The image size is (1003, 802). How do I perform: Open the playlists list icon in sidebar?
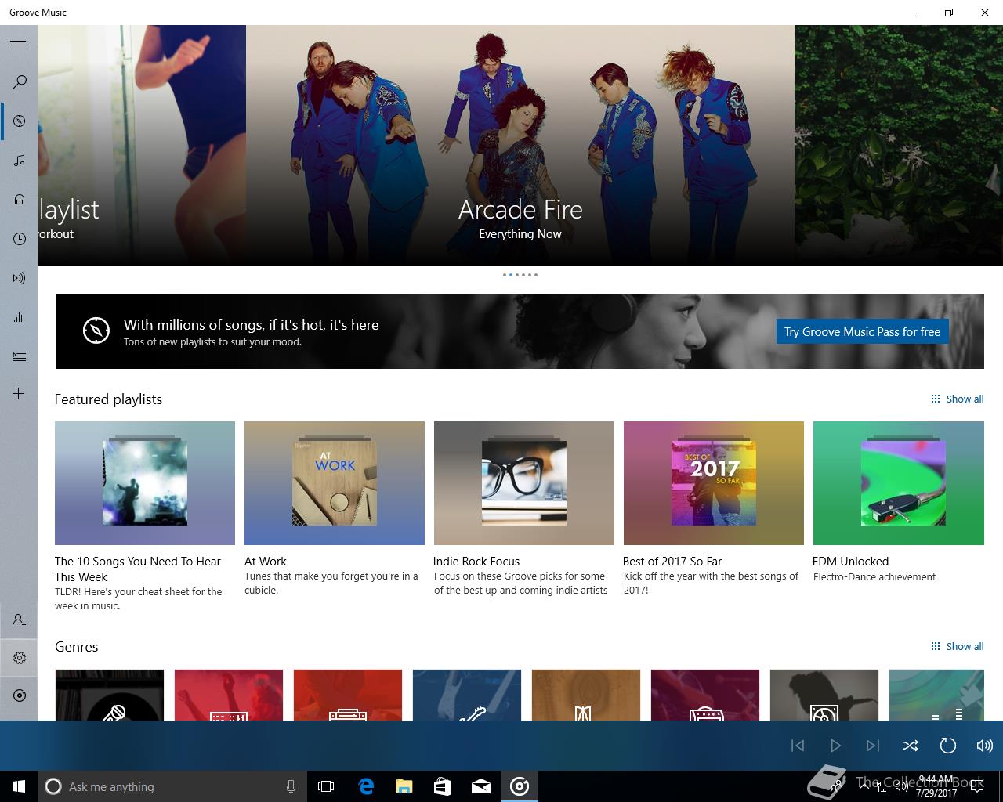20,356
